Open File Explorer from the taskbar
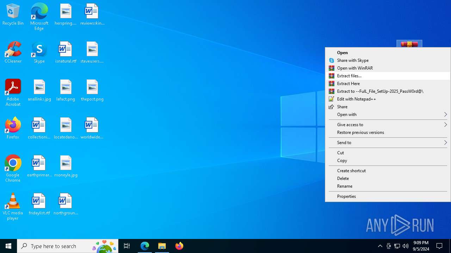Viewport: 451px width, 253px height. point(162,246)
